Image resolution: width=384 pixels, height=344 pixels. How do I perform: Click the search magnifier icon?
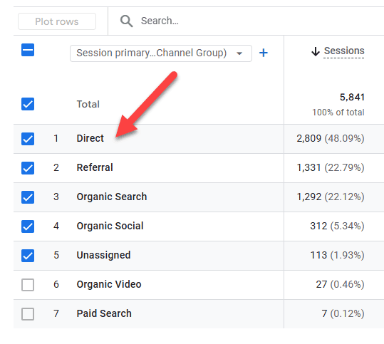click(x=126, y=21)
